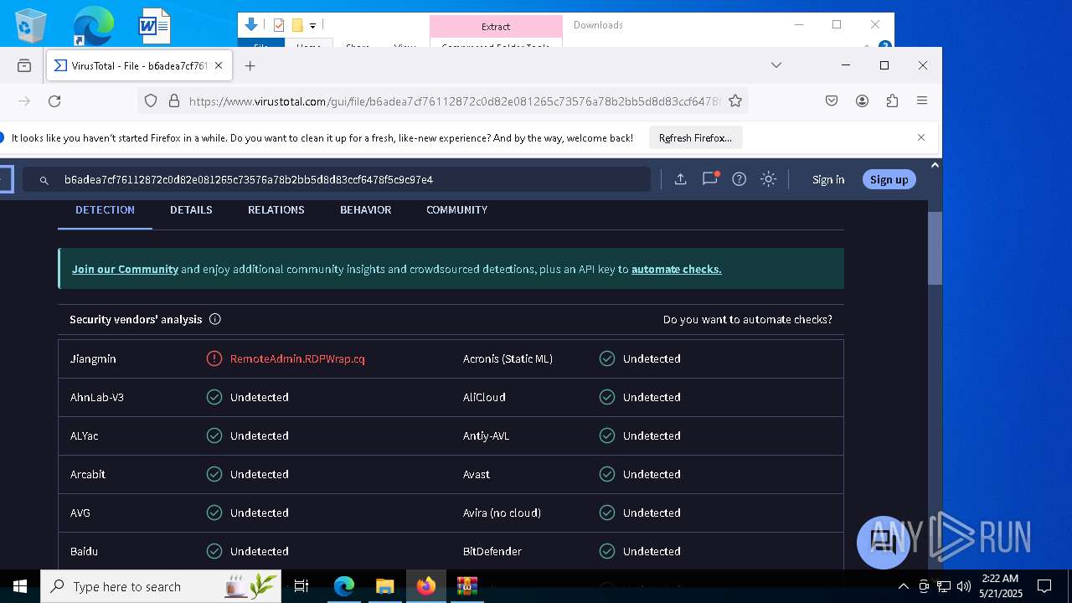Expand the Explorer quick access toolbar dropdown
The width and height of the screenshot is (1072, 603).
pyautogui.click(x=313, y=26)
